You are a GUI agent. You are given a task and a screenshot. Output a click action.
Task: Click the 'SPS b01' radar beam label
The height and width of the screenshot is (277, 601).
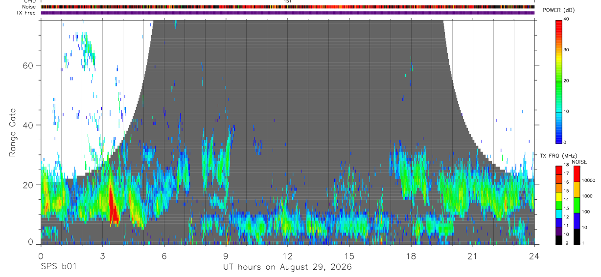pos(58,267)
